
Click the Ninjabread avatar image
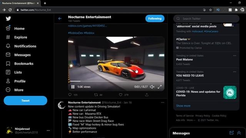[9, 130]
